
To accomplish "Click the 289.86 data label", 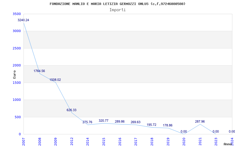I will [x=120, y=121].
